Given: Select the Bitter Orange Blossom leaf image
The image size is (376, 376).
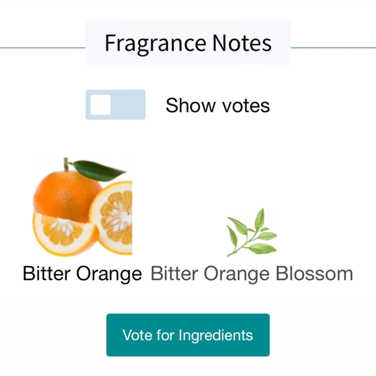Looking at the screenshot, I should pos(252,232).
